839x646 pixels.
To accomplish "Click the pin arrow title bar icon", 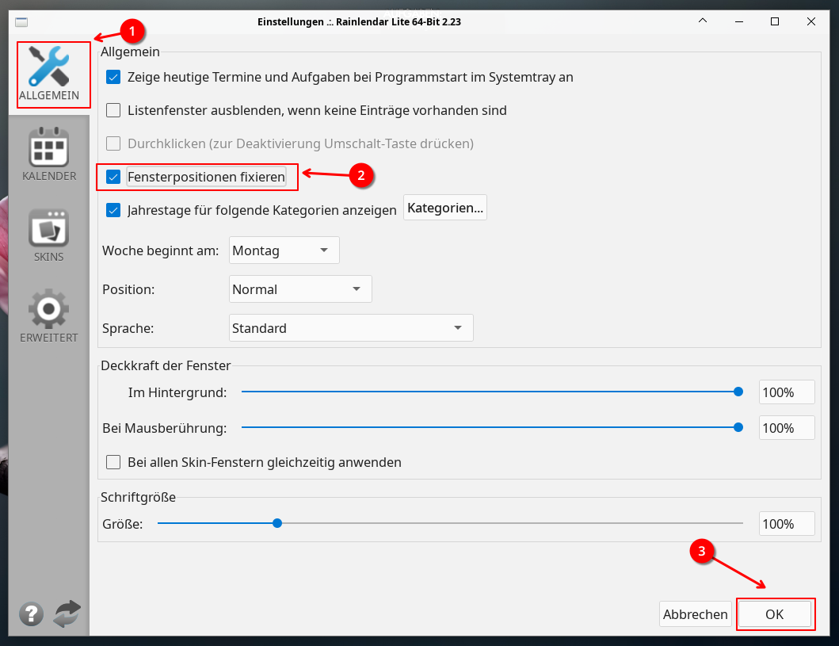I will 703,21.
